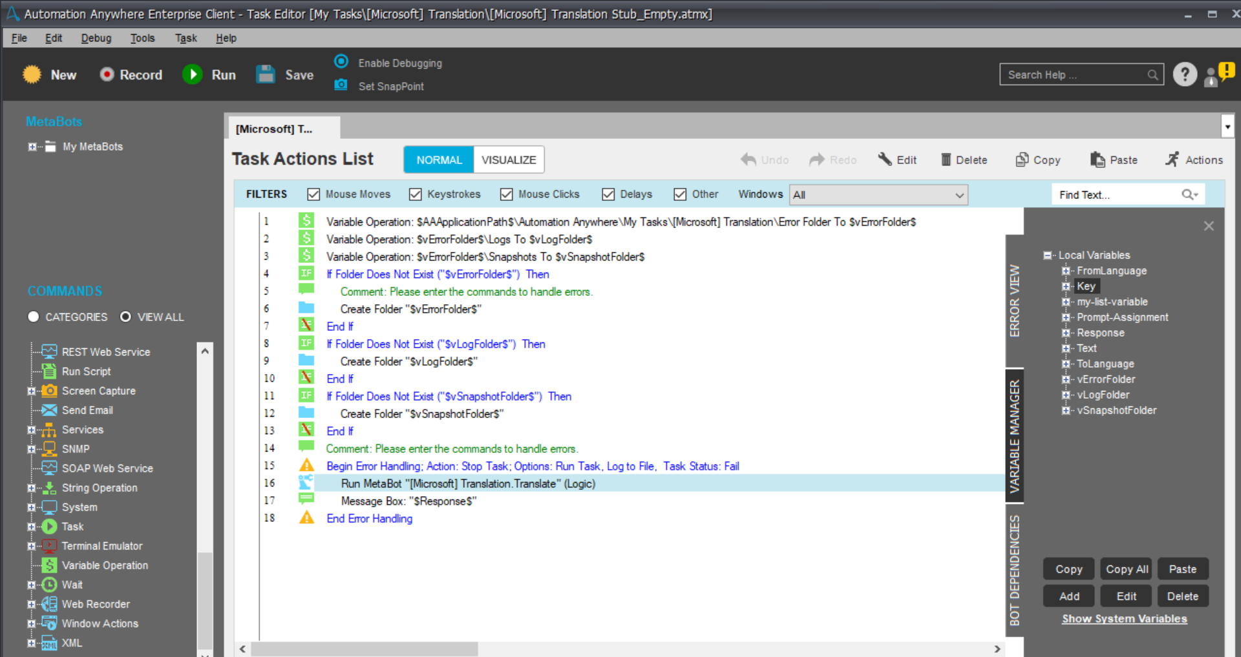Viewport: 1241px width, 657px height.
Task: Click the Create Folder icon on line 6
Action: [x=306, y=308]
